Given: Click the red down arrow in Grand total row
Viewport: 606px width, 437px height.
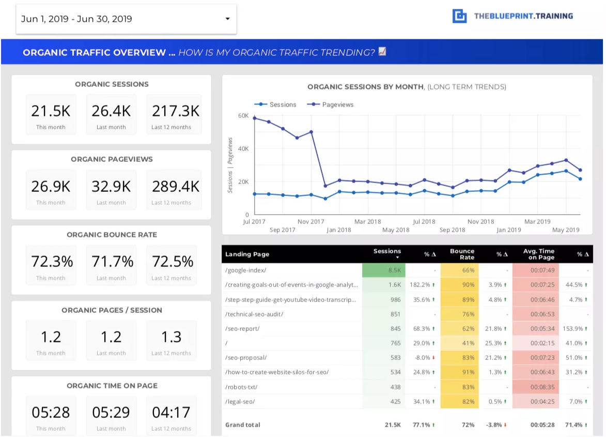Looking at the screenshot, I should point(505,425).
